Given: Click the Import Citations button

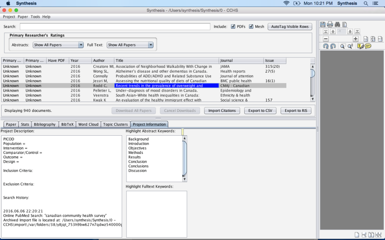Looking at the screenshot, I should coord(222,111).
